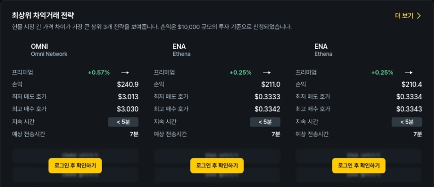Click the $240.9 profit value

click(x=128, y=84)
